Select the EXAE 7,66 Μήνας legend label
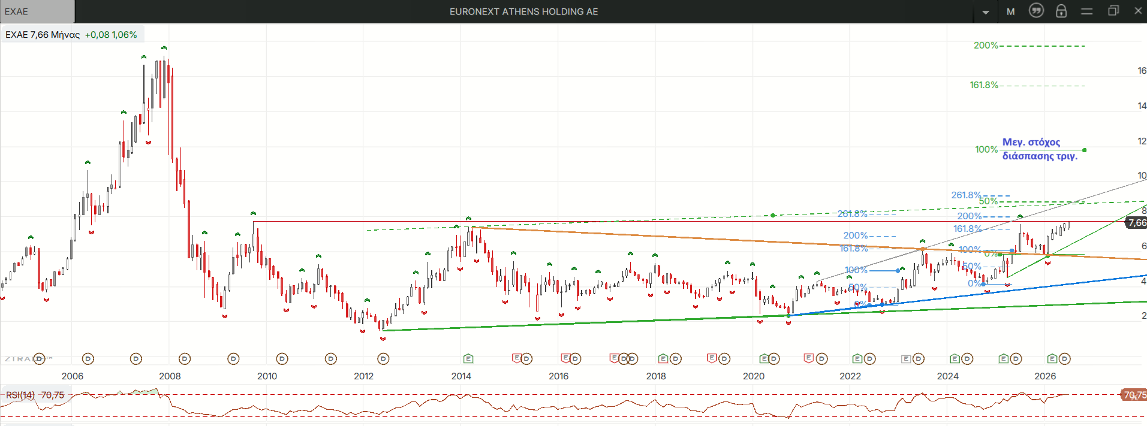Image resolution: width=1147 pixels, height=426 pixels. point(43,35)
